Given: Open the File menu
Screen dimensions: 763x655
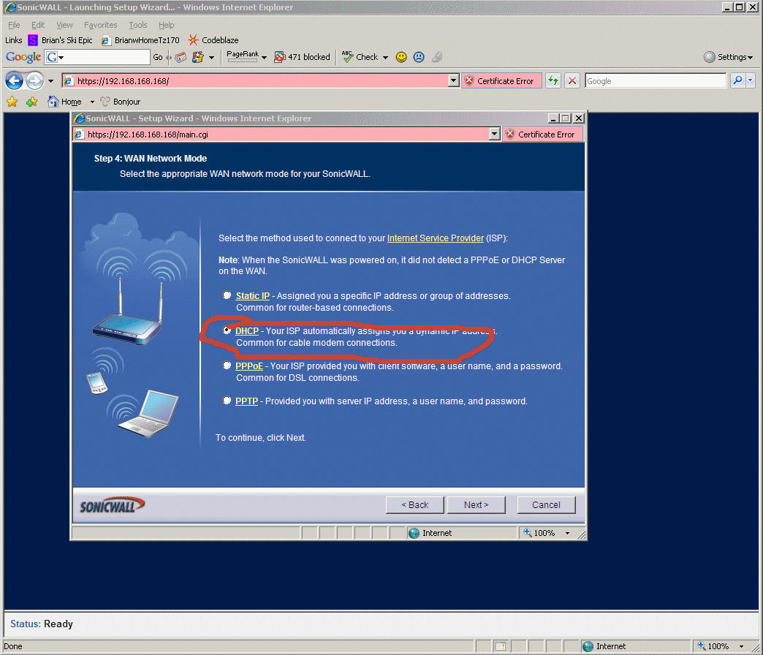Looking at the screenshot, I should (x=14, y=25).
